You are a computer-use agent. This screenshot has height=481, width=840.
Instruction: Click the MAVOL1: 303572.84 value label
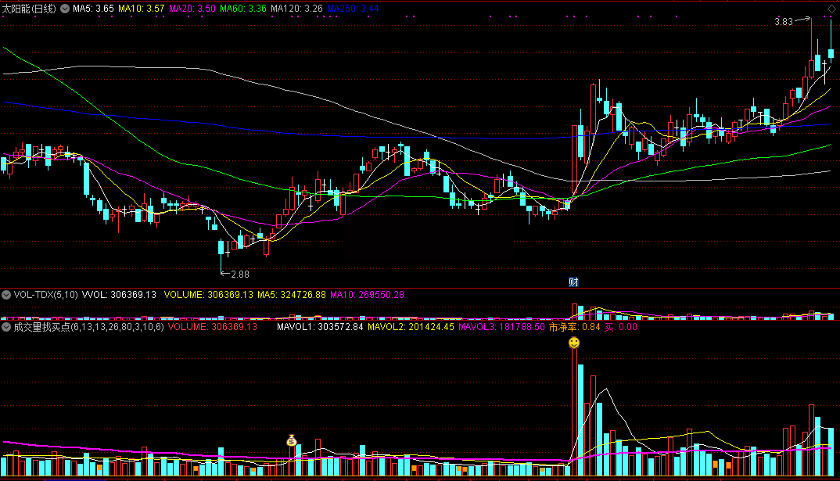pyautogui.click(x=320, y=327)
